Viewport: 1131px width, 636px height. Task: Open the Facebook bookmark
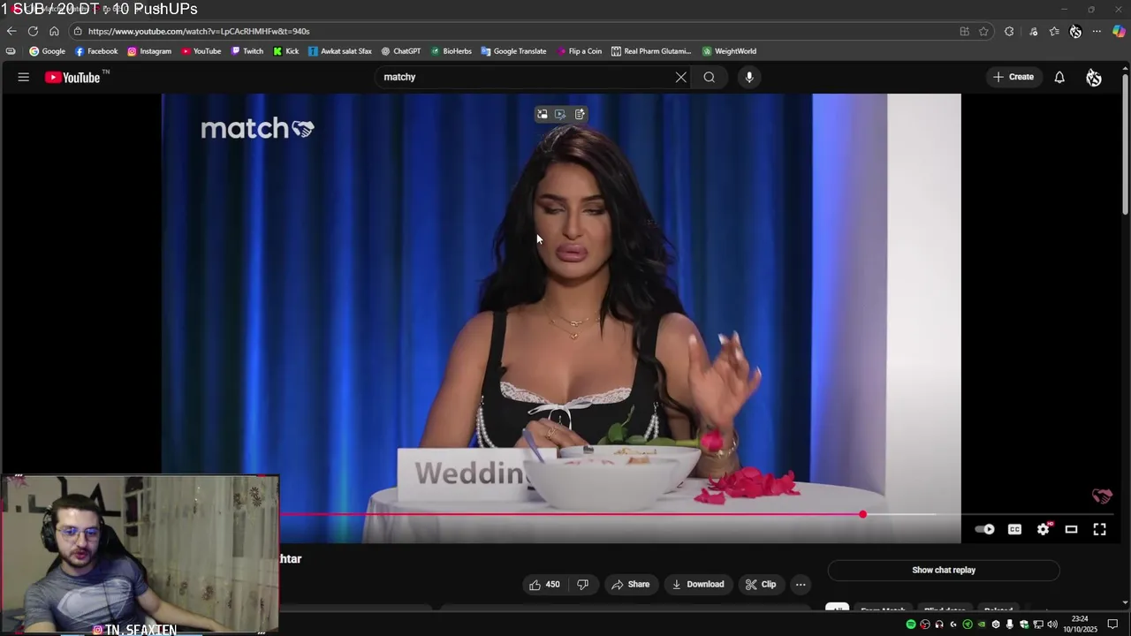(x=96, y=51)
